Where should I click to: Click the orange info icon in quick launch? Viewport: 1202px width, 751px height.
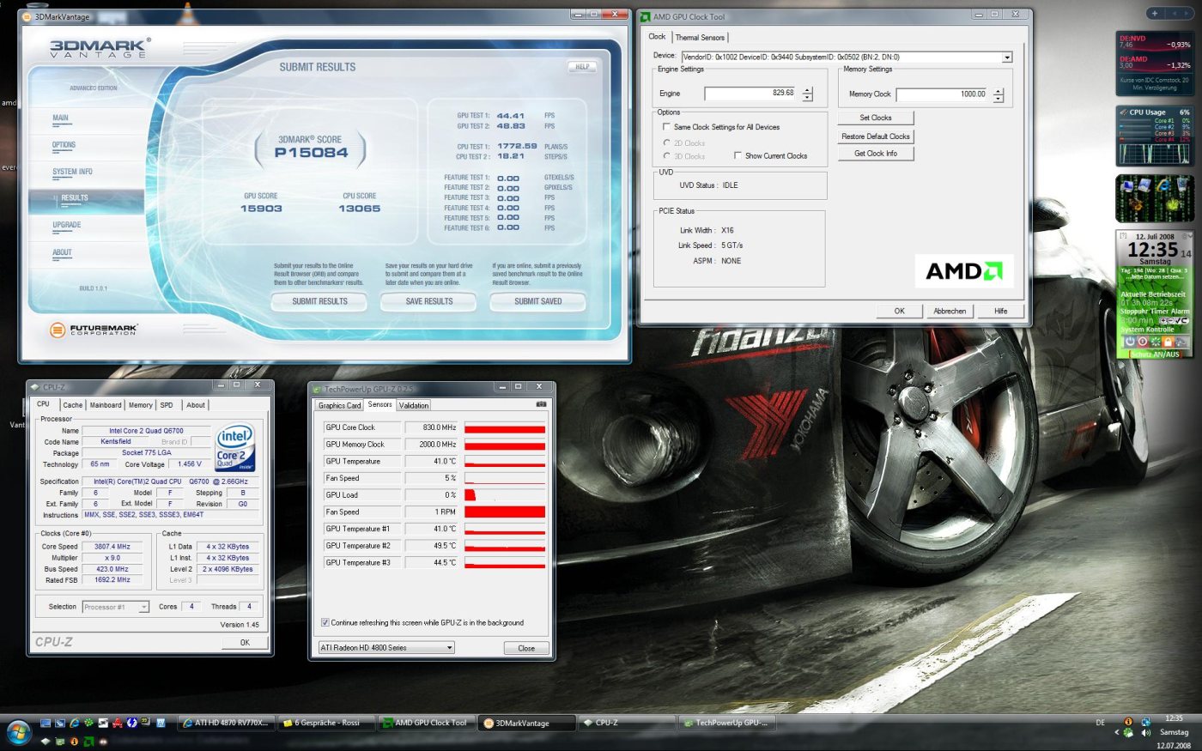click(74, 742)
